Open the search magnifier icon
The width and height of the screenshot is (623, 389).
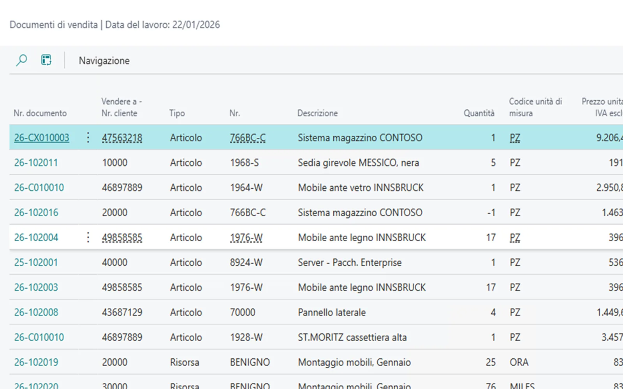pyautogui.click(x=21, y=60)
